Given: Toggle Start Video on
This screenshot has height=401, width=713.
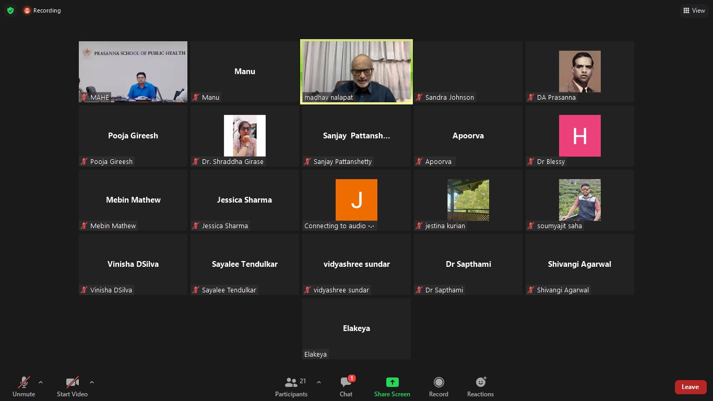Looking at the screenshot, I should [72, 386].
